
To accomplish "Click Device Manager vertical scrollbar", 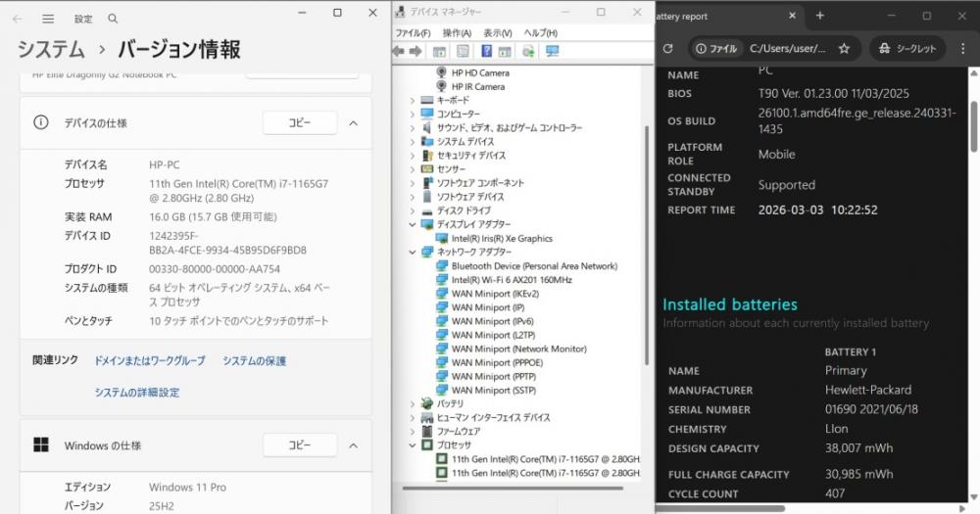I will point(647,244).
